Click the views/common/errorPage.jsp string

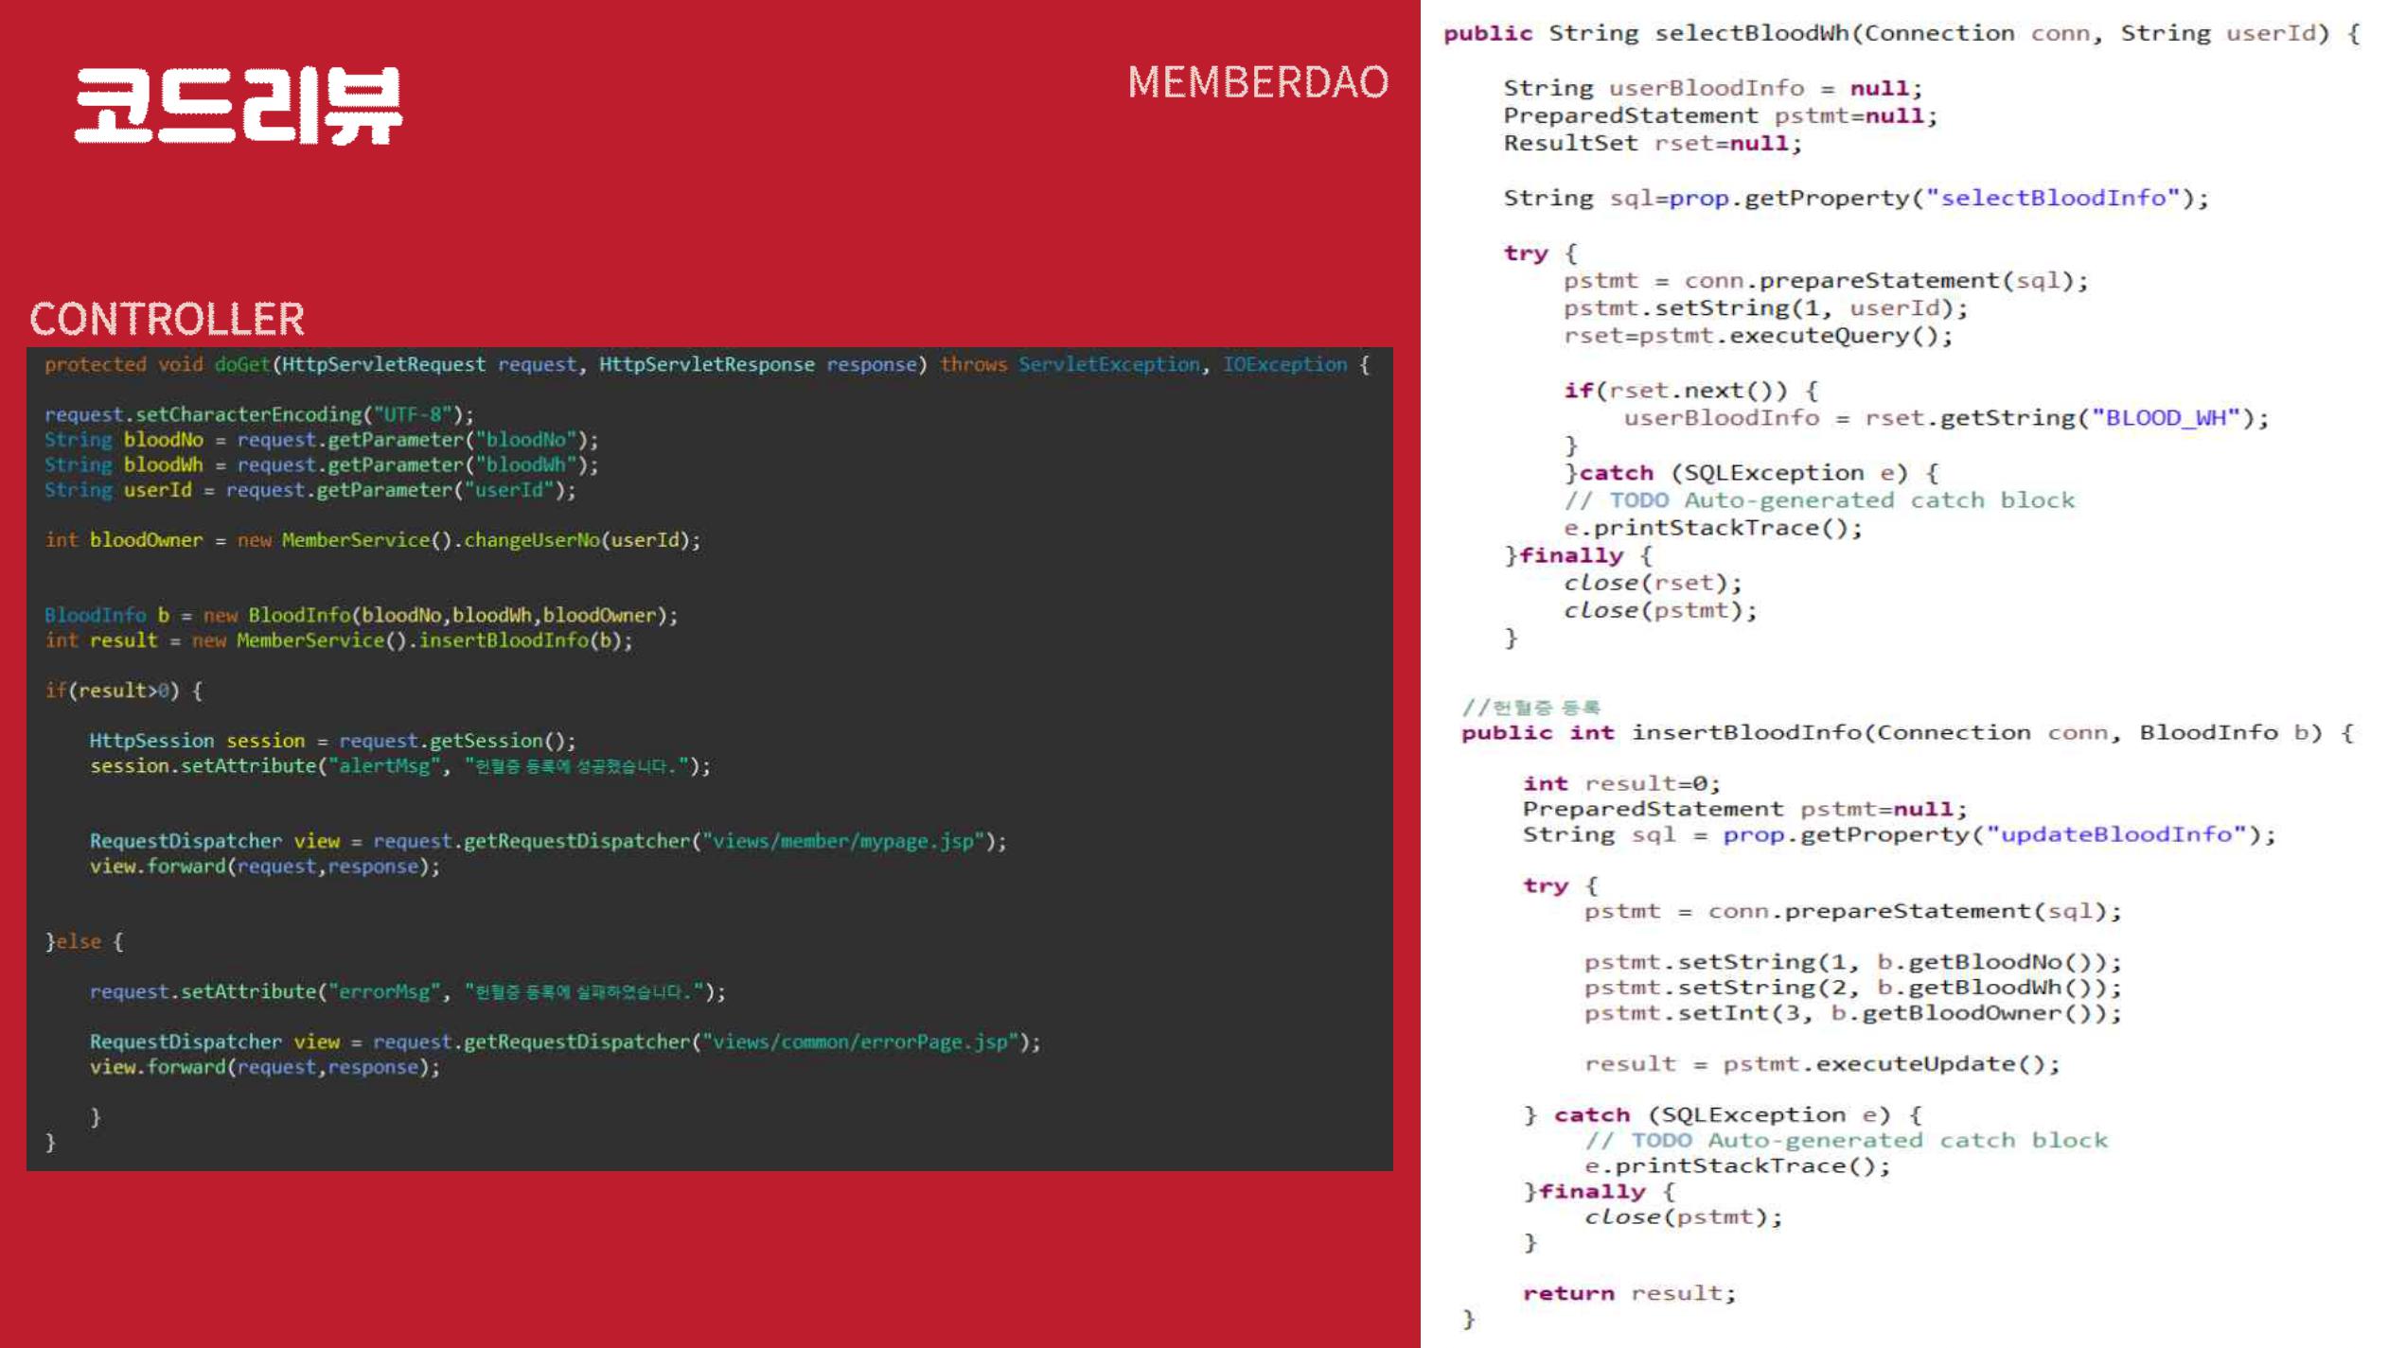coord(859,1042)
